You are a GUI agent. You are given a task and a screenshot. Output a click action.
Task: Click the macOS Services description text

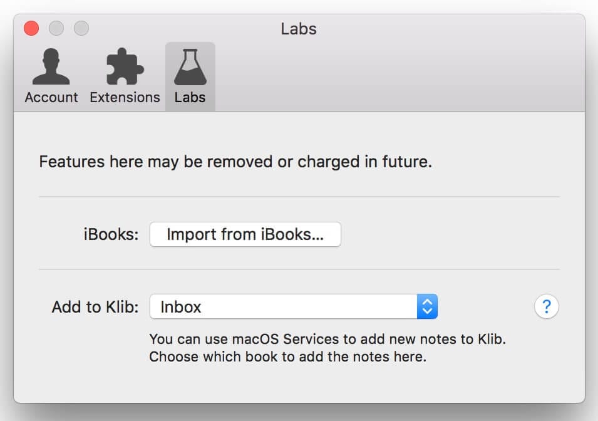[327, 340]
